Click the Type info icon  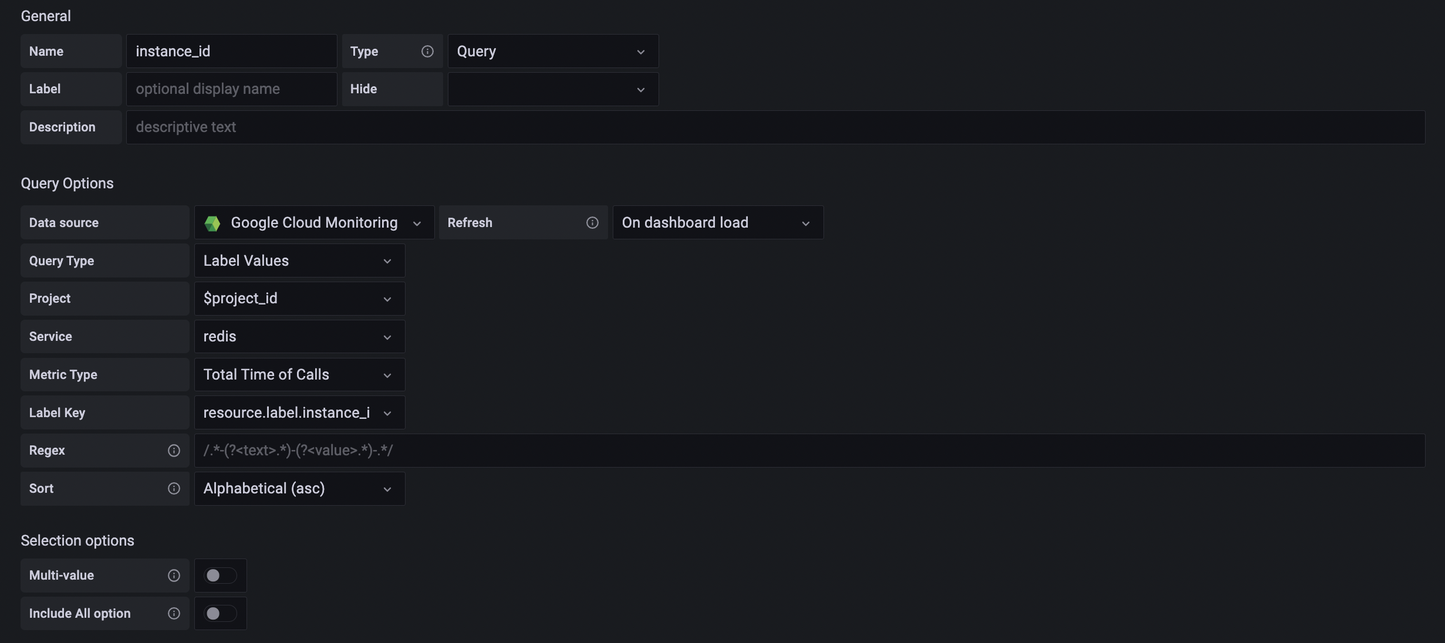(427, 52)
